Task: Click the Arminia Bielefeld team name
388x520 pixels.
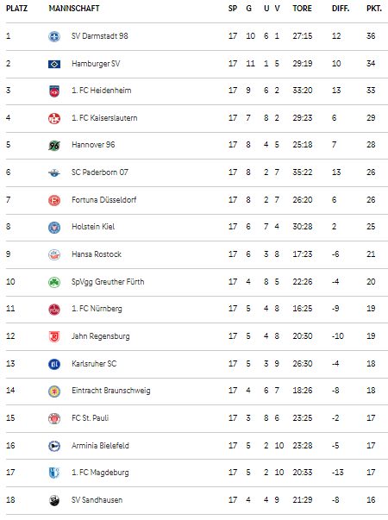Action: 100,445
